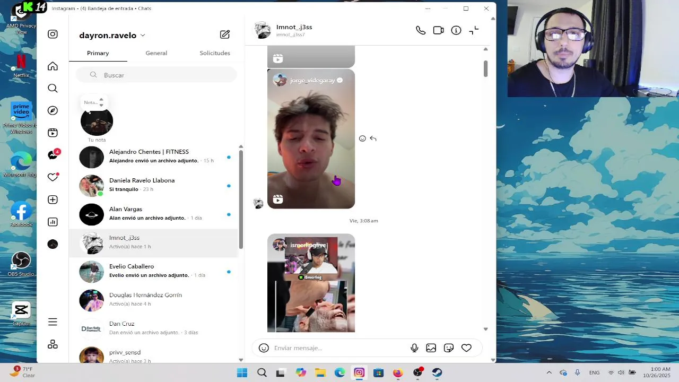The width and height of the screenshot is (679, 382).
Task: Open conversation info icon
Action: pyautogui.click(x=456, y=30)
